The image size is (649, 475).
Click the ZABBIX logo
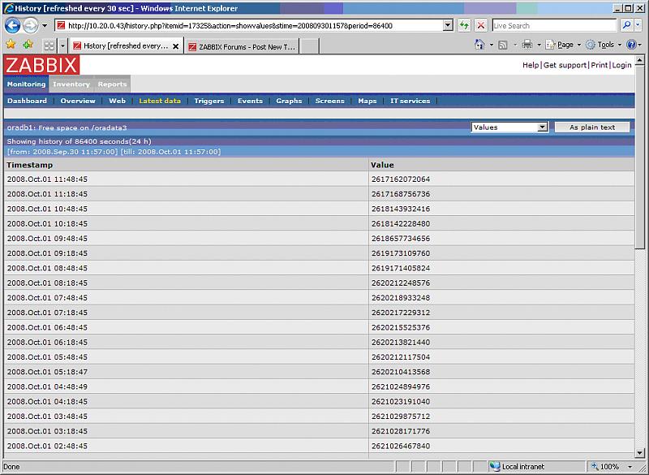pyautogui.click(x=41, y=66)
